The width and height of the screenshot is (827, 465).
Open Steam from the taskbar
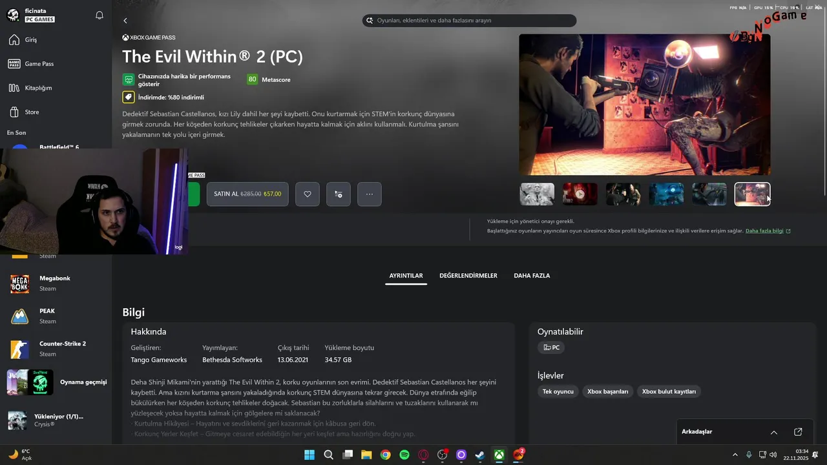pos(480,455)
